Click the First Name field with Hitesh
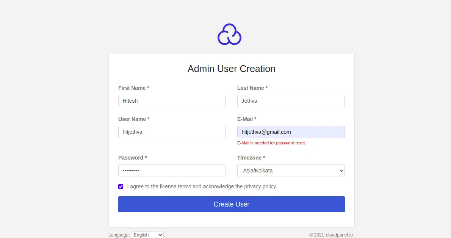The width and height of the screenshot is (451, 238). 172,101
